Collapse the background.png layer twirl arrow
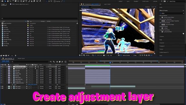The height and width of the screenshot is (105, 186). pos(8,83)
